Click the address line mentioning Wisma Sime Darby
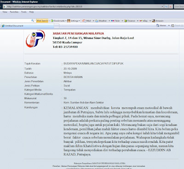Image resolution: width=184 pixels, height=169 pixels. (93, 38)
